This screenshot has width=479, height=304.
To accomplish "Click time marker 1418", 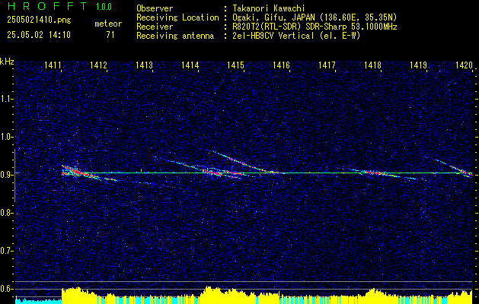I will 372,65.
